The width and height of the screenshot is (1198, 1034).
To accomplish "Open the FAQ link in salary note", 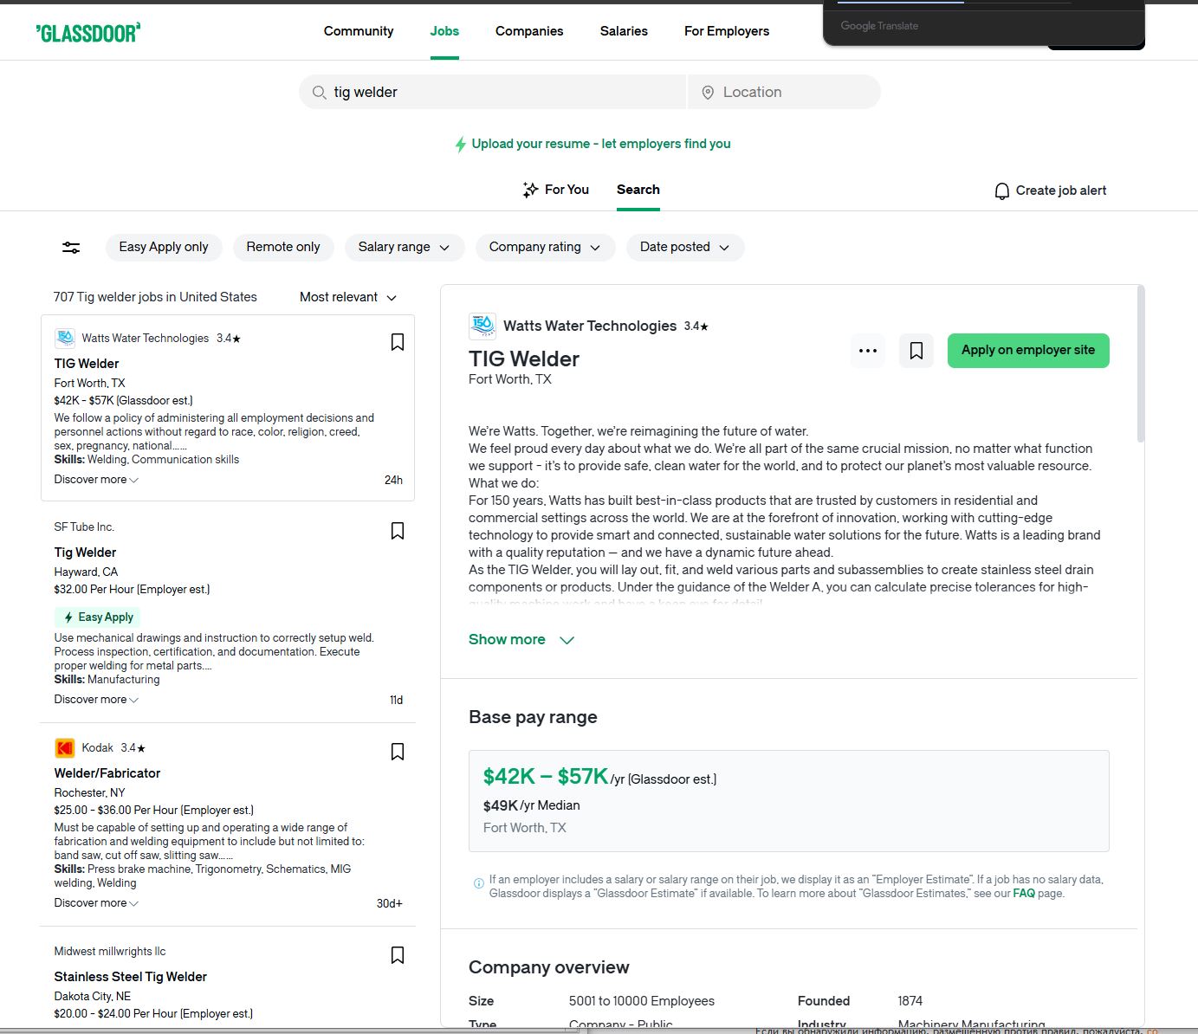I will coord(1024,894).
